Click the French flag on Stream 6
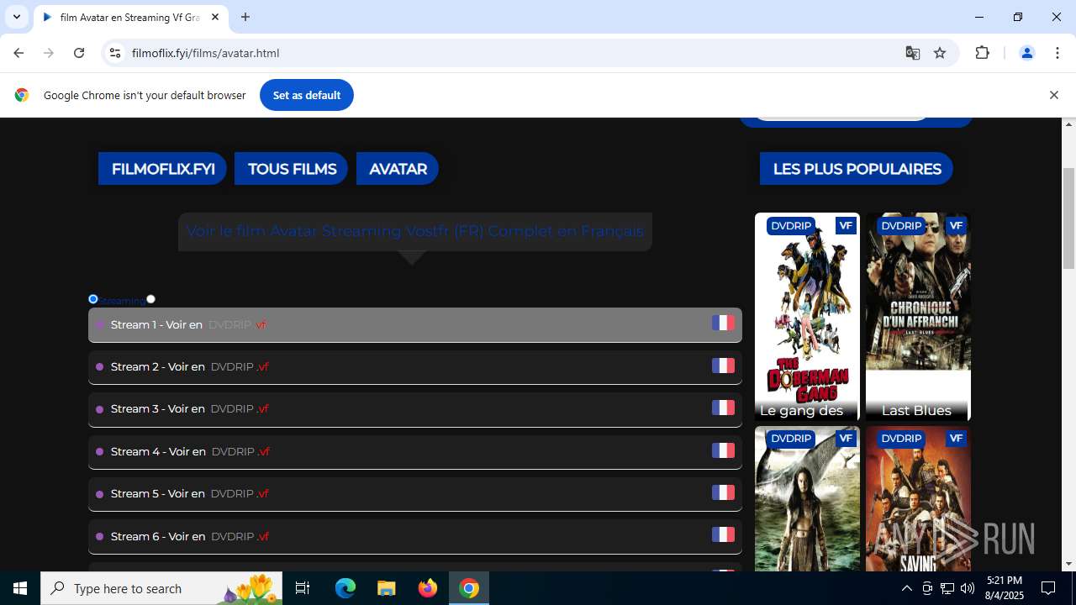Screen dimensions: 1076x605 coord(723,534)
